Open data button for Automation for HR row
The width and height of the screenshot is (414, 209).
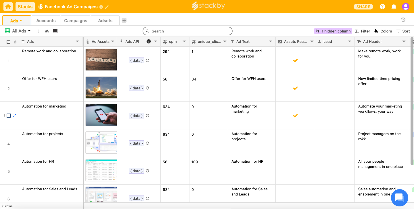tap(136, 171)
